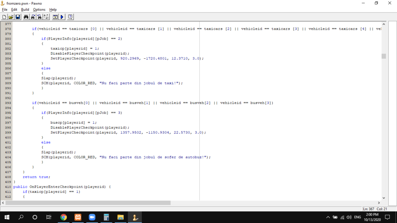Open the Windows Start menu
The height and width of the screenshot is (223, 397).
[x=7, y=217]
